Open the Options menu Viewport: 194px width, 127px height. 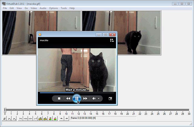pyautogui.click(x=53, y=8)
